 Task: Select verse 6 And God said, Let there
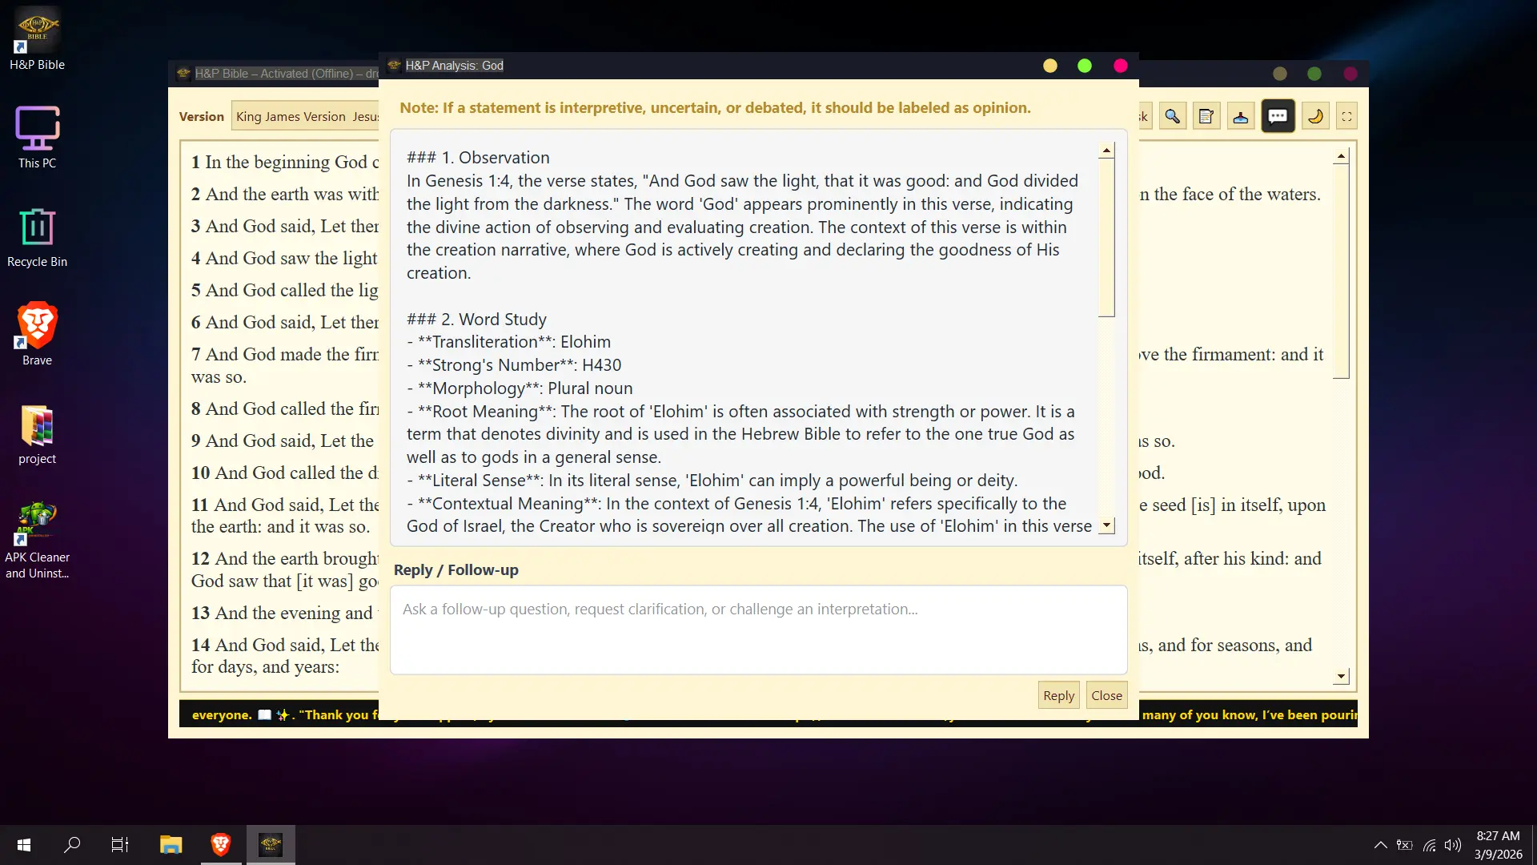pos(285,323)
